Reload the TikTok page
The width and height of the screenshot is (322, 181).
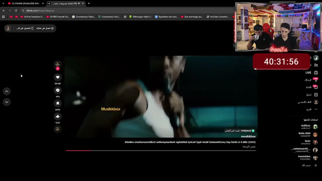16,11
